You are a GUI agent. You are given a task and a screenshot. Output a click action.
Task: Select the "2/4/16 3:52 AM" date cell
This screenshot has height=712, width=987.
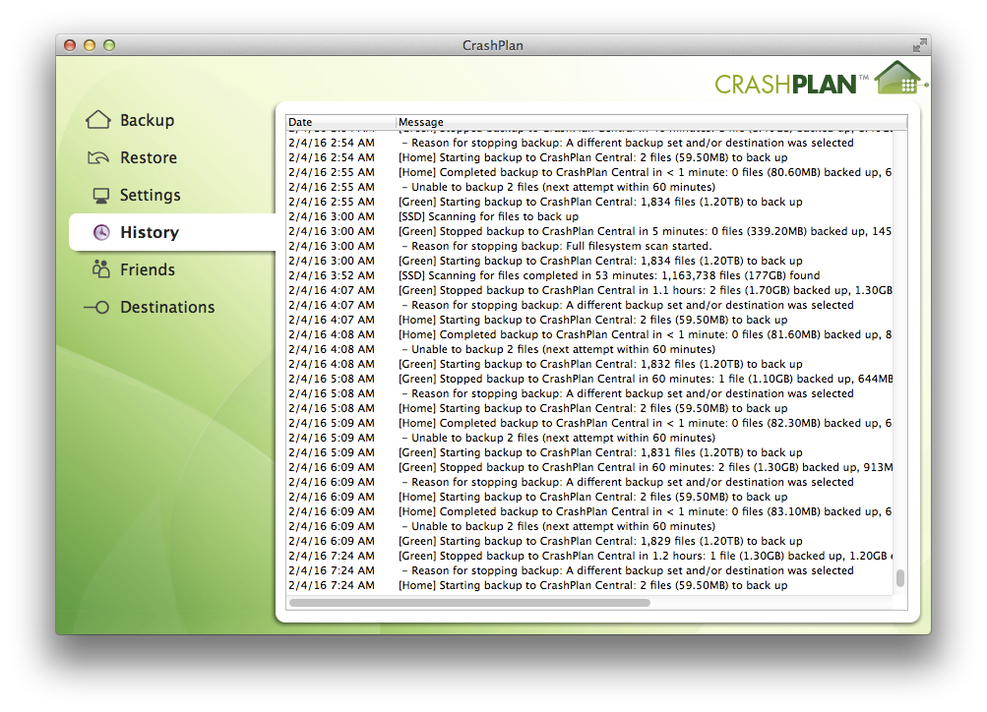click(x=331, y=275)
